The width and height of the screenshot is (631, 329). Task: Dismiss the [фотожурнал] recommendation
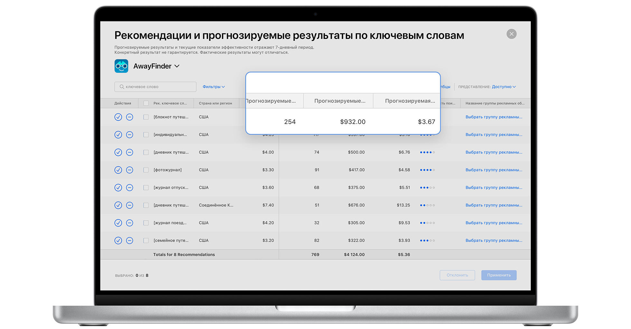click(129, 170)
